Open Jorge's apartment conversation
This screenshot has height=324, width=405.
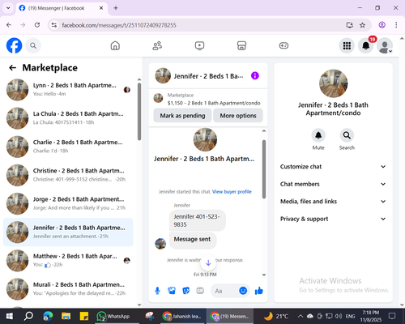click(x=68, y=203)
